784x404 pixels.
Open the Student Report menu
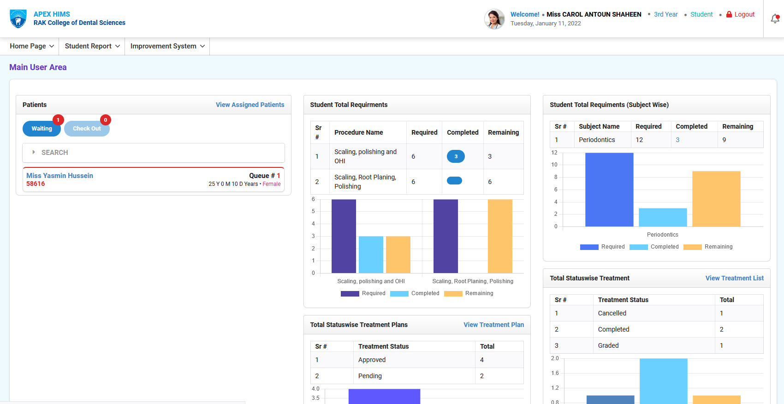pos(92,46)
